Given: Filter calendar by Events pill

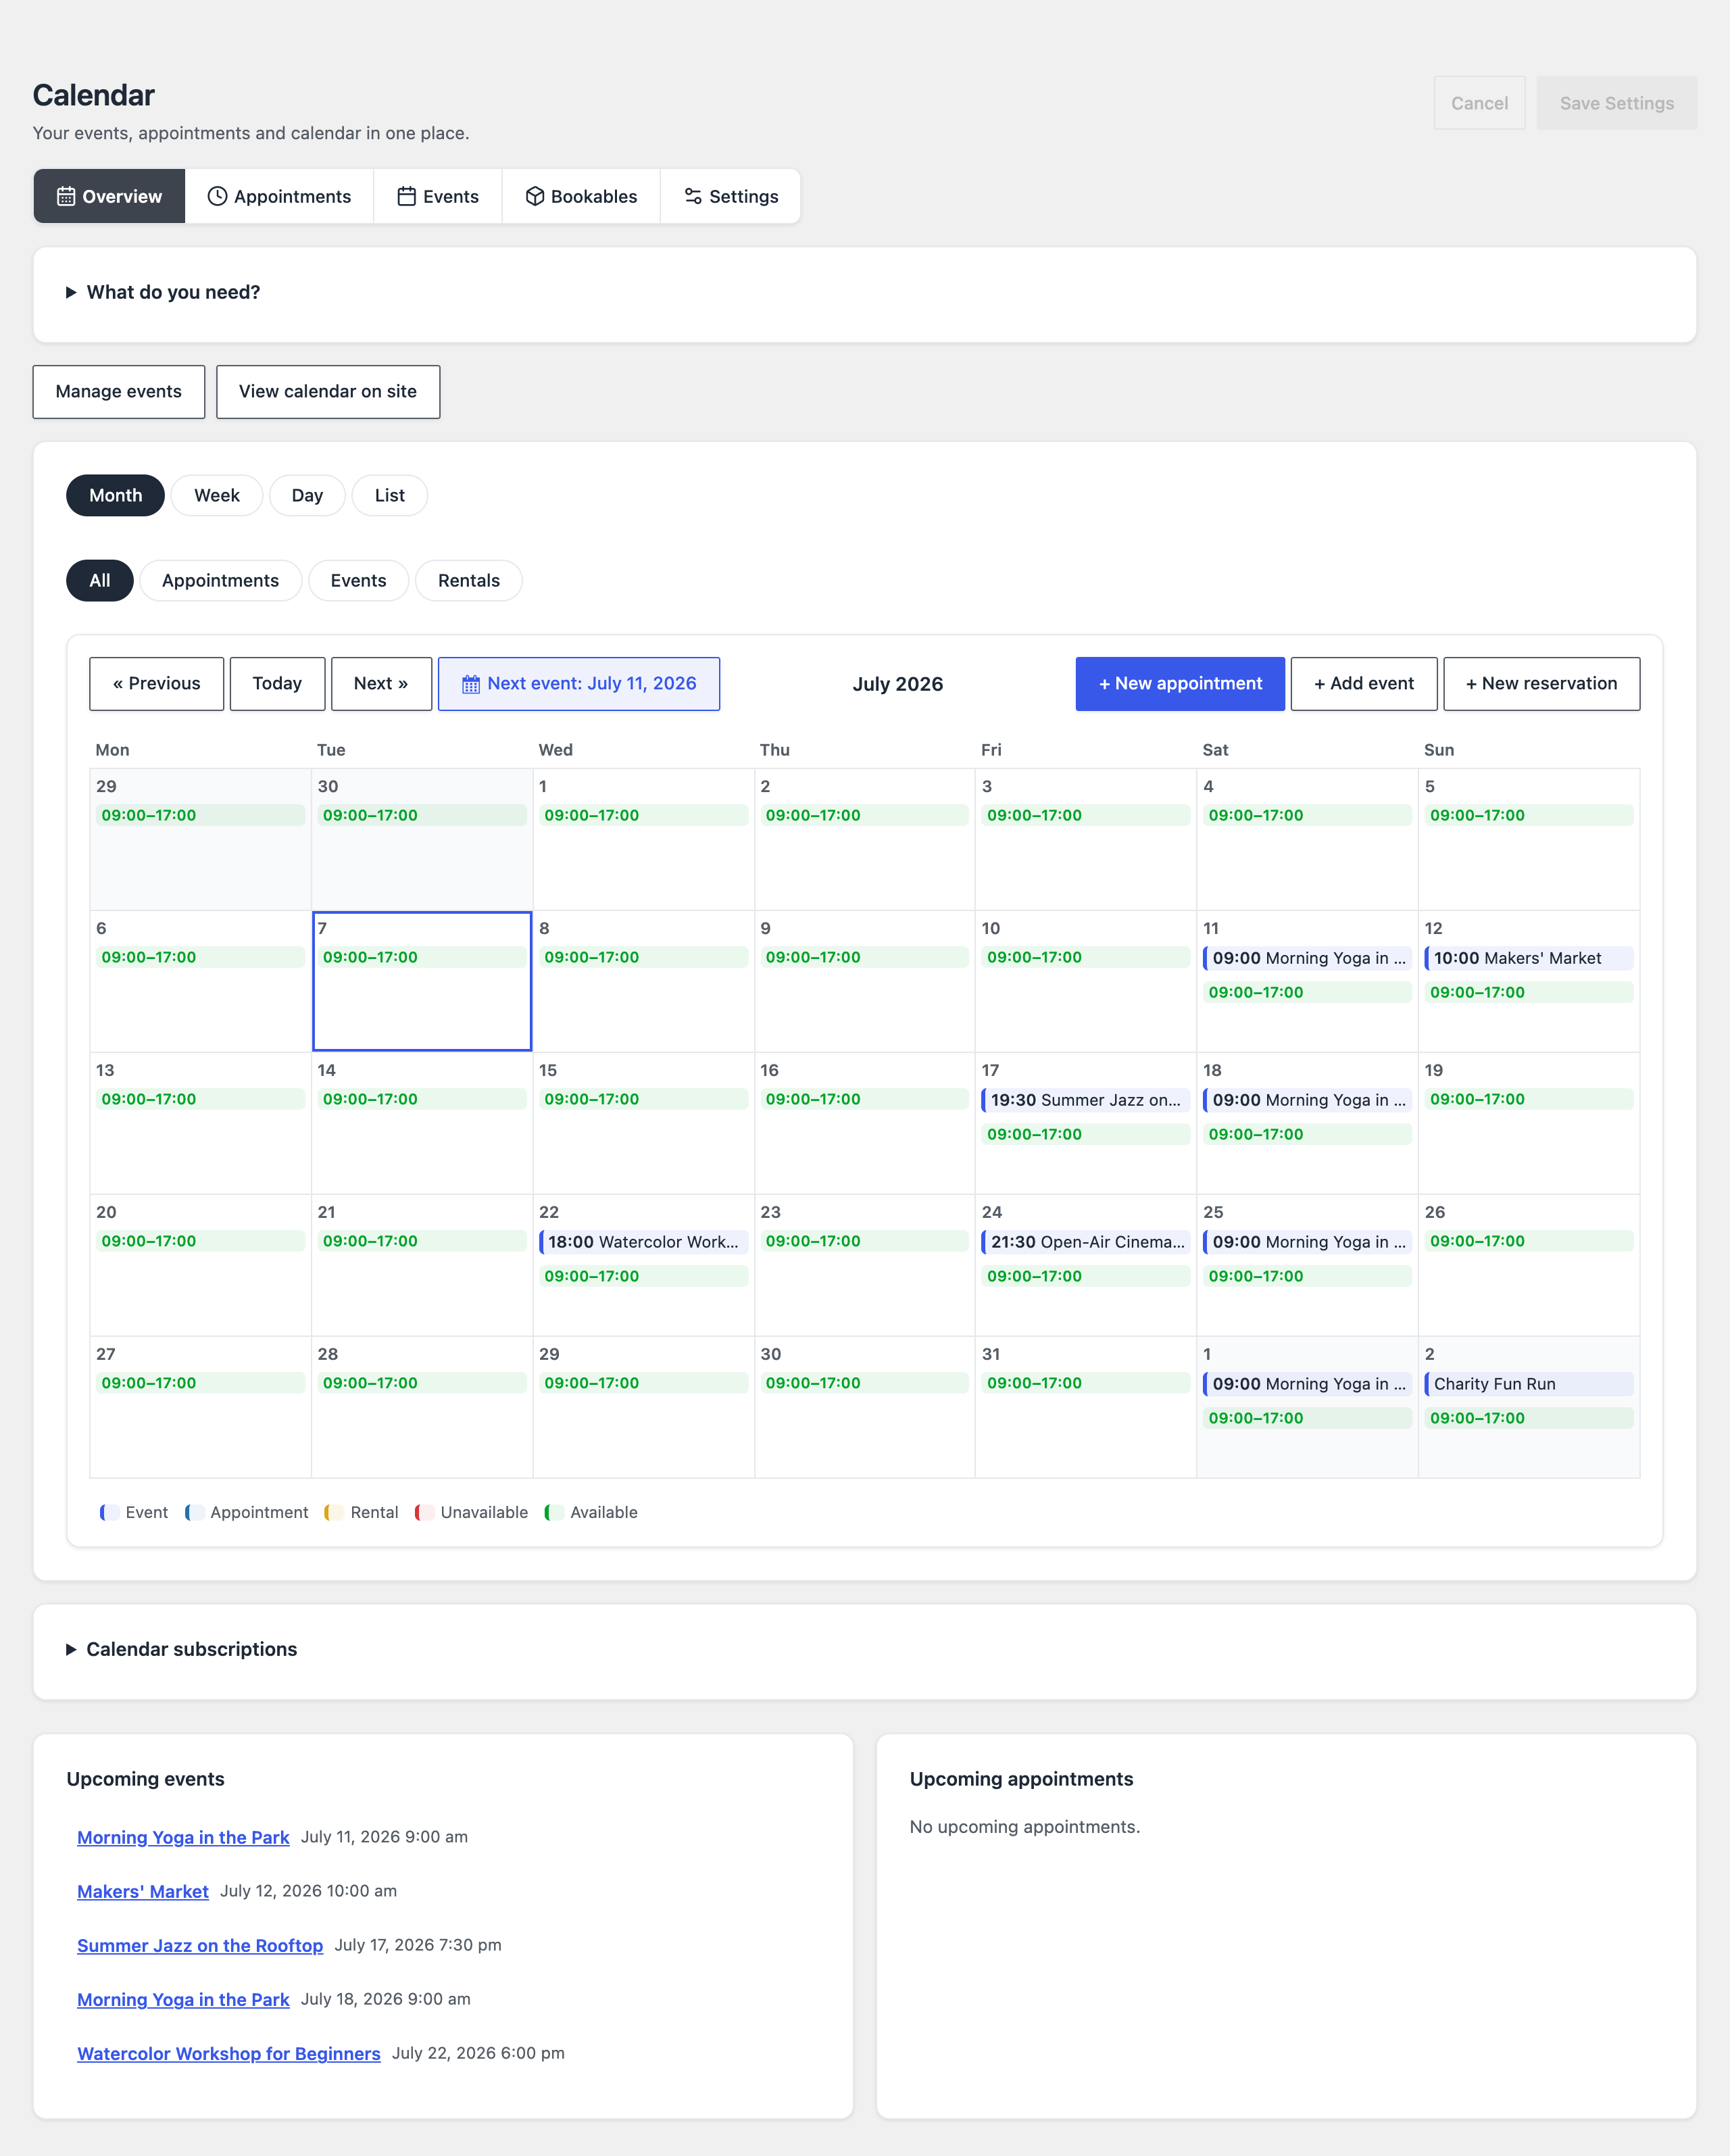Looking at the screenshot, I should coord(358,580).
